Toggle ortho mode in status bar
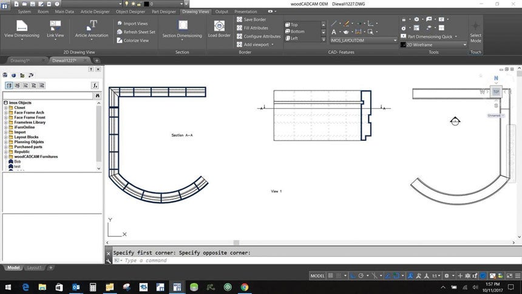The height and width of the screenshot is (294, 522). pos(353,276)
